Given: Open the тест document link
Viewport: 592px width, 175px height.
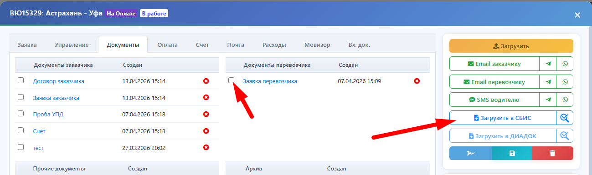Looking at the screenshot, I should coord(38,148).
